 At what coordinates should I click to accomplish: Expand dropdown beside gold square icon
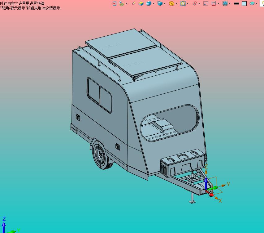pyautogui.click(x=188, y=3)
